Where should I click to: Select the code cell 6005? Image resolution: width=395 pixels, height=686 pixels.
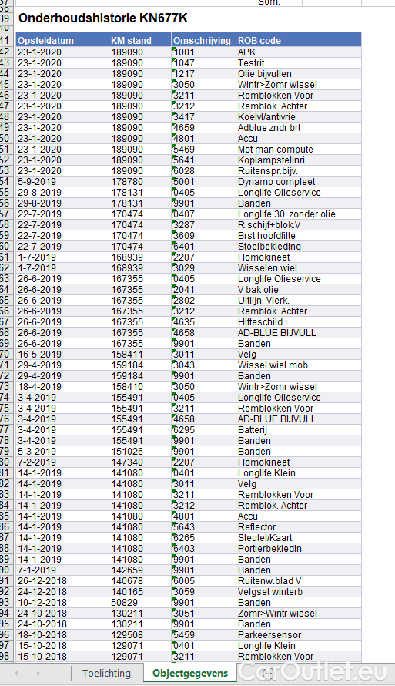pos(203,581)
